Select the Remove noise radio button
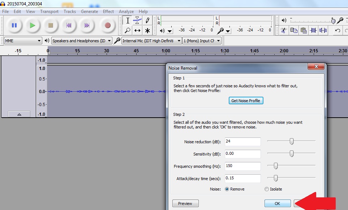348x210 pixels. point(227,189)
